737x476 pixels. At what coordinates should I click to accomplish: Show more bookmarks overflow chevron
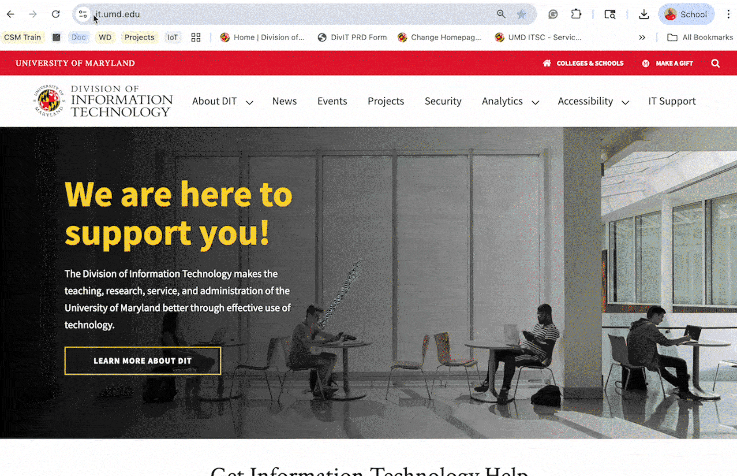[x=642, y=37]
